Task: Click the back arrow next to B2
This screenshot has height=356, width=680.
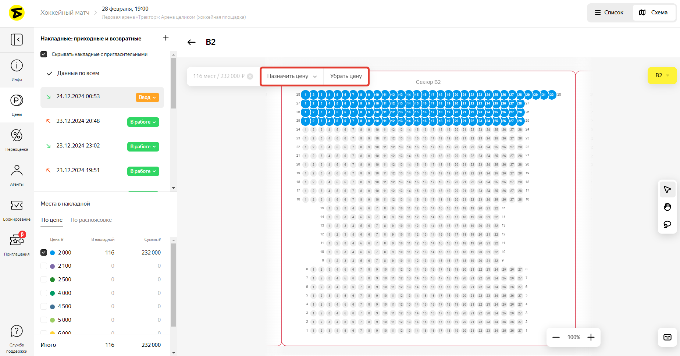Action: coord(191,42)
